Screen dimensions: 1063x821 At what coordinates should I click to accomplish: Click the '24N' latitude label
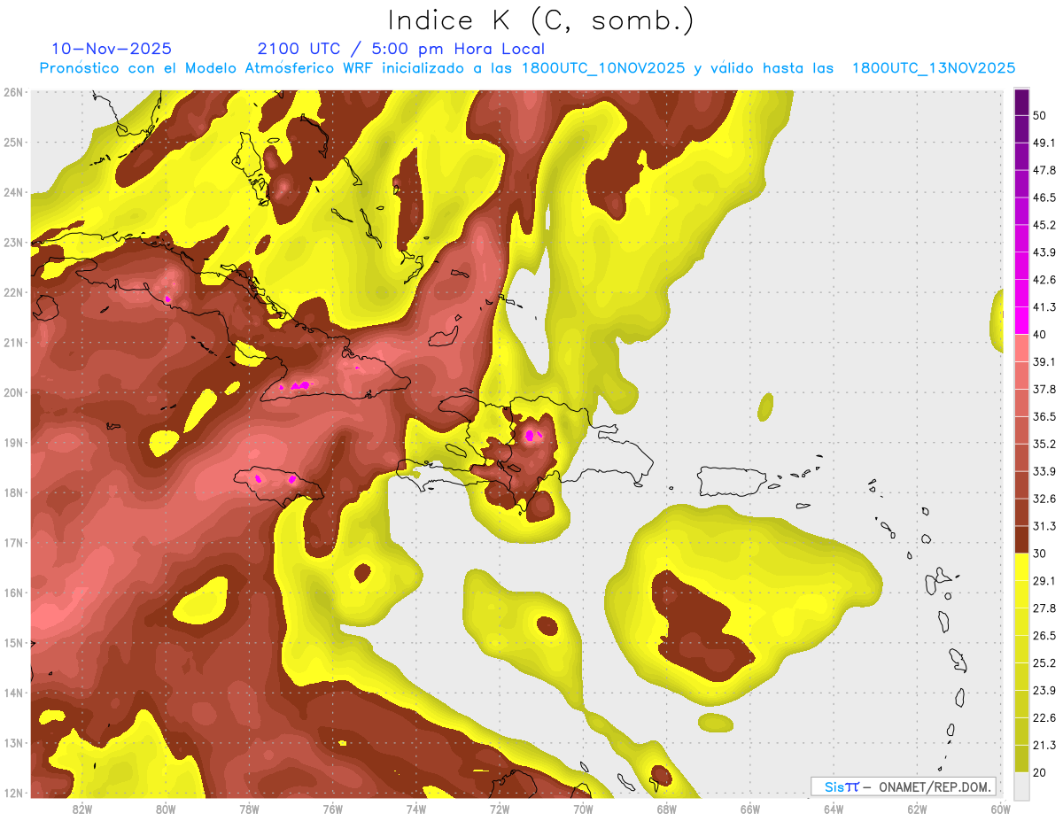coord(12,192)
